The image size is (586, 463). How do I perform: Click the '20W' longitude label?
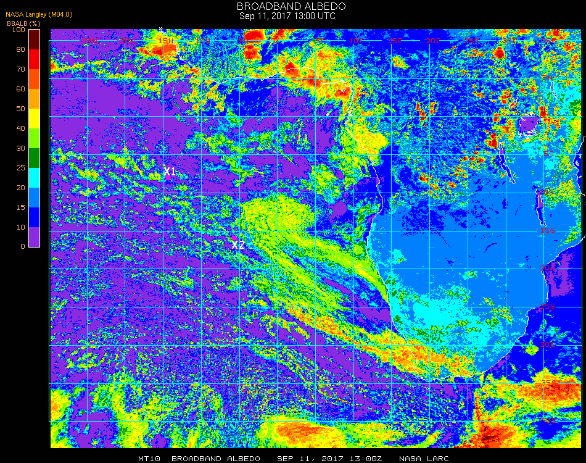128,41
